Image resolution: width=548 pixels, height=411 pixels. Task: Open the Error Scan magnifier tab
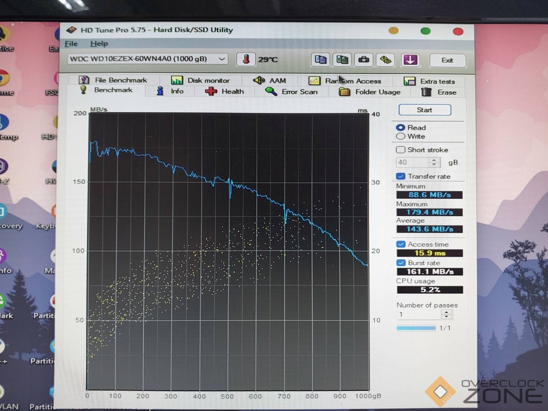tap(292, 92)
